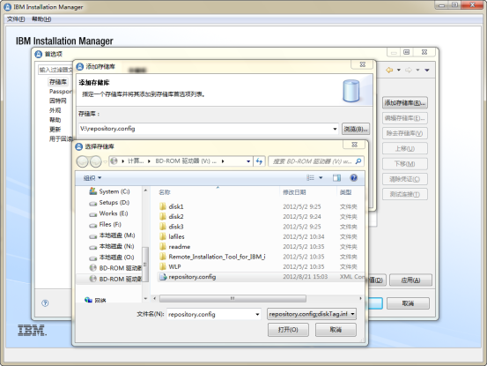The image size is (487, 366).
Task: Click the horizontal scrollbar in file list
Action: (232, 298)
